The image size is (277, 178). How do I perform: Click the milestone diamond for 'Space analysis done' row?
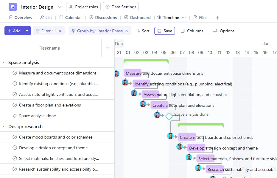tap(15, 116)
